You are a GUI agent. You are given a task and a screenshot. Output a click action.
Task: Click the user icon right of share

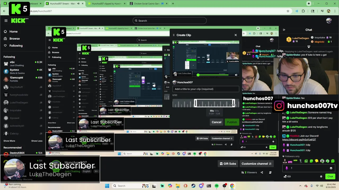[270, 172]
